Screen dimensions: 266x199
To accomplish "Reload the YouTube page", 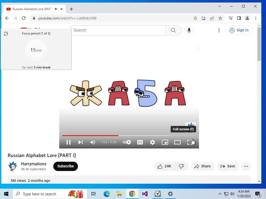I will 24,18.
